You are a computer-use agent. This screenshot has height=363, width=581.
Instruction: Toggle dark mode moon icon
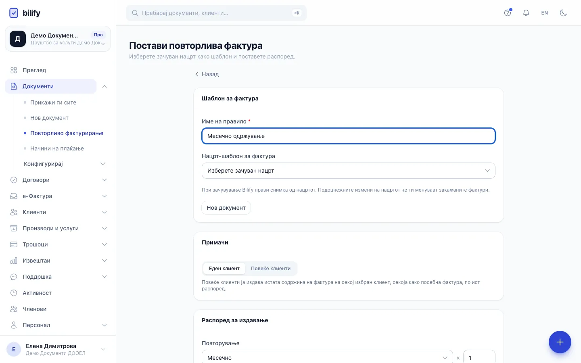pyautogui.click(x=563, y=13)
